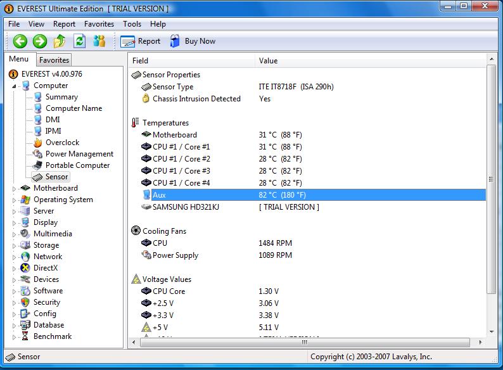Click the Devices icon in the tree
503x370 pixels.
25,279
